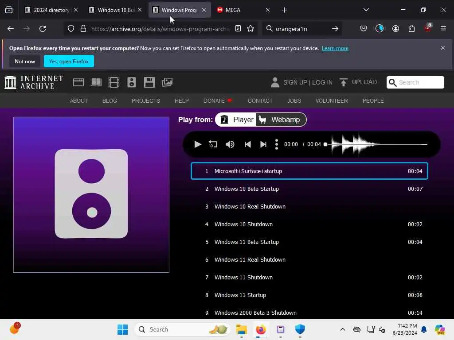The width and height of the screenshot is (454, 340).
Task: Click the orangera1n search box
Action: [x=302, y=29]
